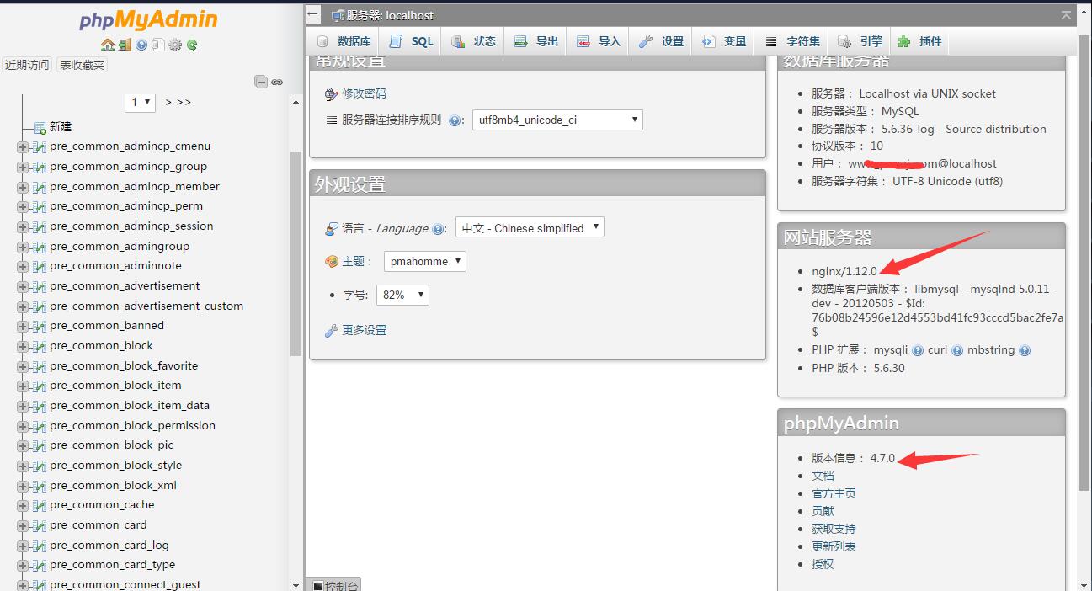This screenshot has width=1092, height=591.
Task: Open the 引擎 tab
Action: pyautogui.click(x=860, y=41)
